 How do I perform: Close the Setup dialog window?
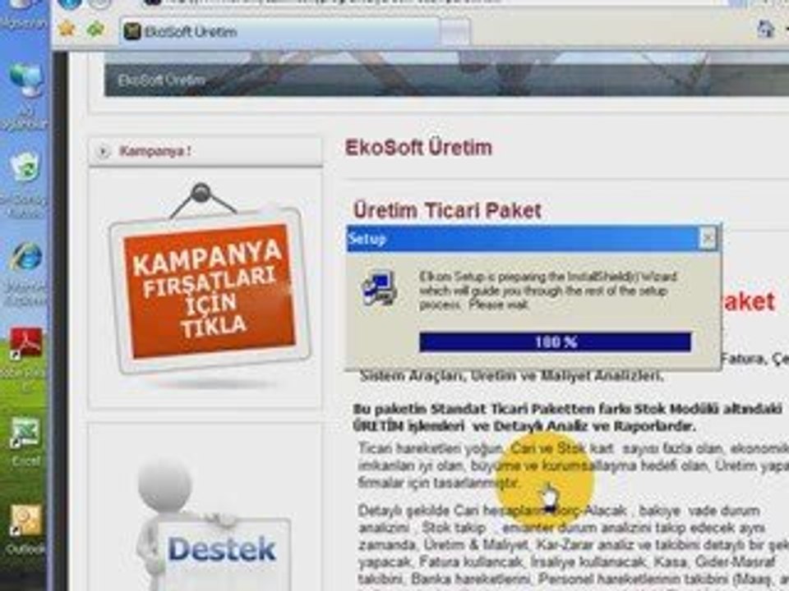[708, 238]
